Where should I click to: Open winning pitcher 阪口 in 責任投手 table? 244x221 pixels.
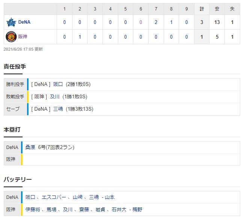point(58,84)
